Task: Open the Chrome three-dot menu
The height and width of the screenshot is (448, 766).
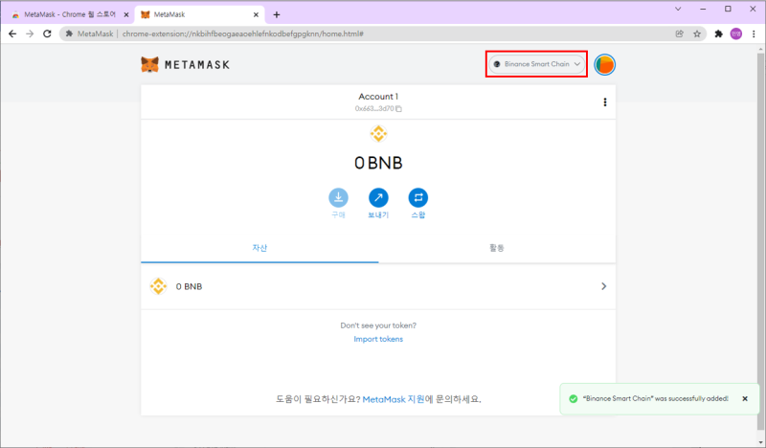Action: pyautogui.click(x=754, y=34)
